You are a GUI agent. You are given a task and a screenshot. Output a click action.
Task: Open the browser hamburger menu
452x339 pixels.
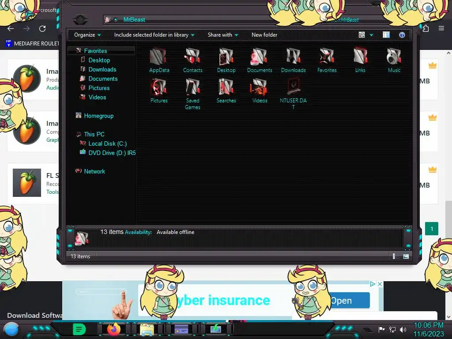441,28
